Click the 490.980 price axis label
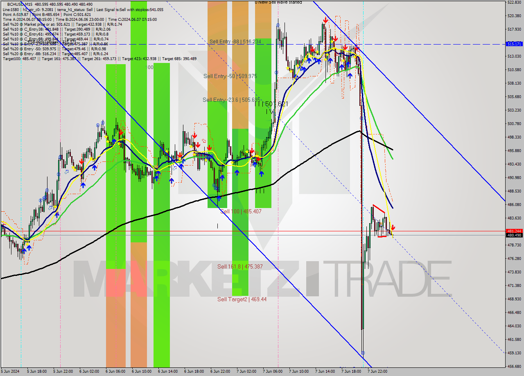The width and height of the screenshot is (524, 376). 514,177
